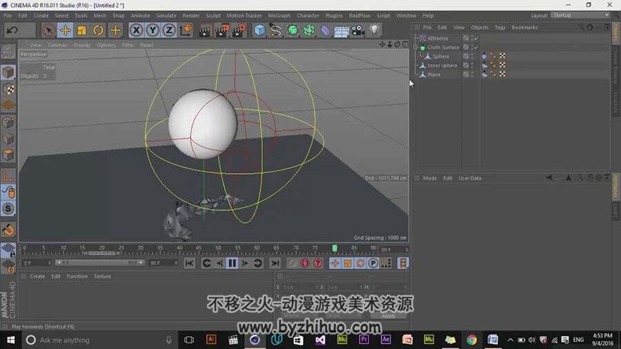Toggle Sphere layer checkbox
This screenshot has width=621, height=349.
click(x=466, y=56)
